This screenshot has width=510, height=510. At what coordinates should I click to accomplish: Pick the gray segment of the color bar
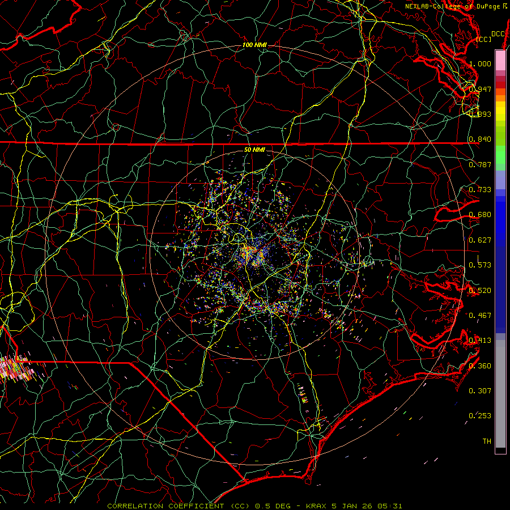click(x=500, y=394)
